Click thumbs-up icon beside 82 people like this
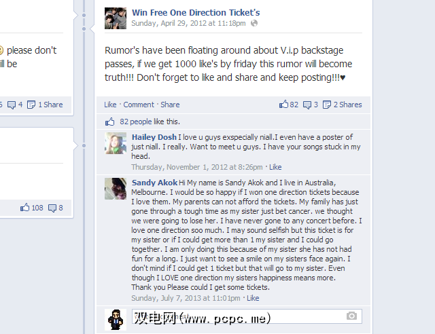Image resolution: width=435 pixels, height=334 pixels. click(x=109, y=122)
